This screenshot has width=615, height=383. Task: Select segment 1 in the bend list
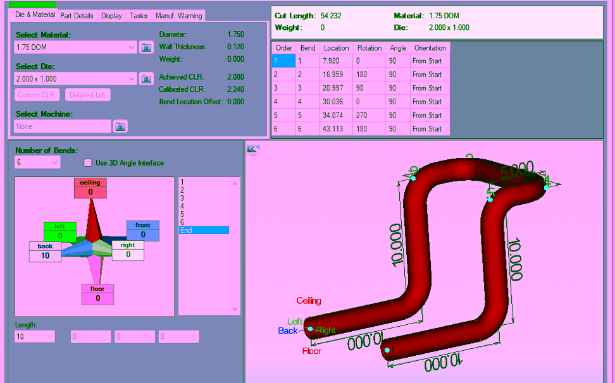[204, 182]
